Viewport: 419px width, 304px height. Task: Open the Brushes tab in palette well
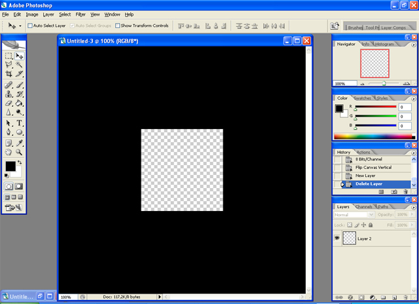pos(355,28)
